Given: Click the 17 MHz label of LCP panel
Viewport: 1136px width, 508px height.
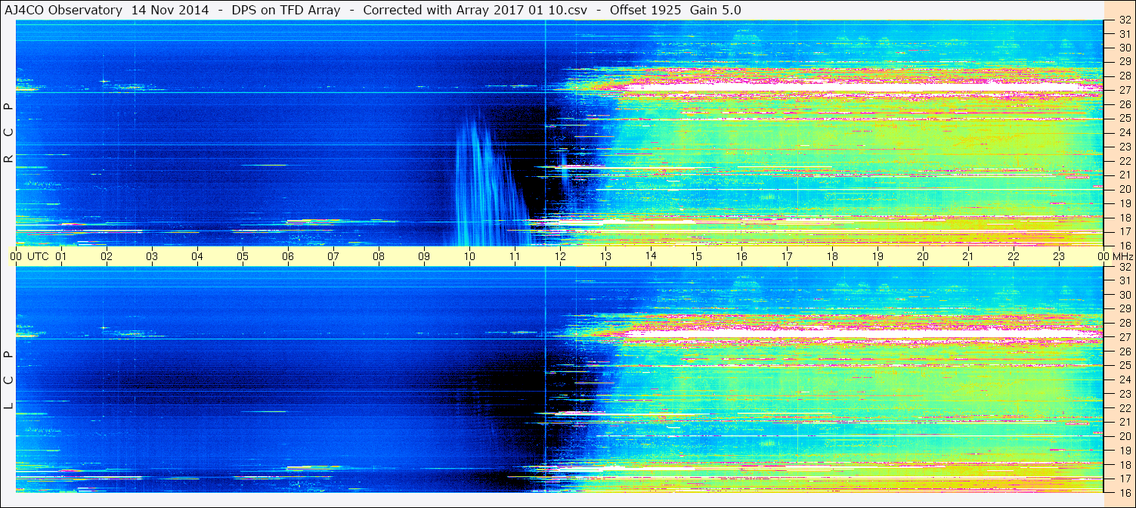Looking at the screenshot, I should coord(1124,479).
